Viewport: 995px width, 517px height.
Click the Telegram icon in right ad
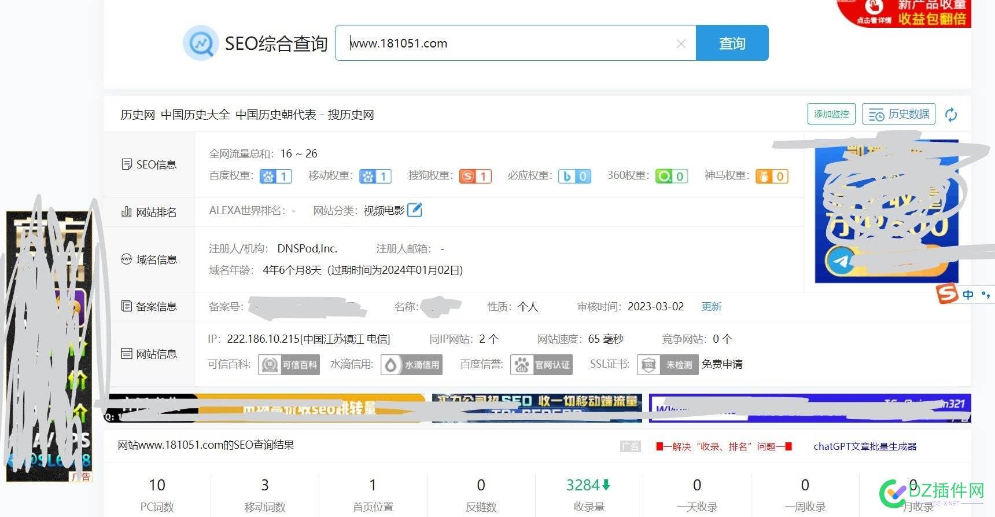pos(841,261)
